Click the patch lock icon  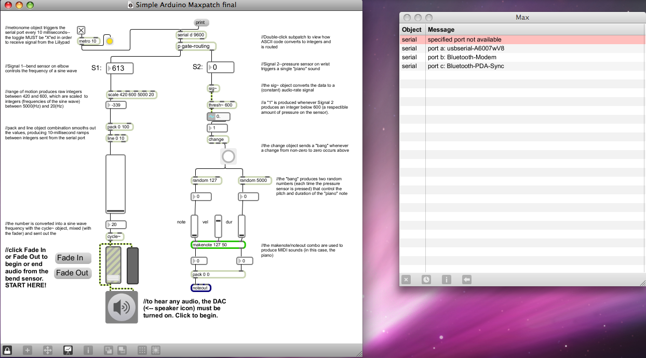click(x=8, y=351)
